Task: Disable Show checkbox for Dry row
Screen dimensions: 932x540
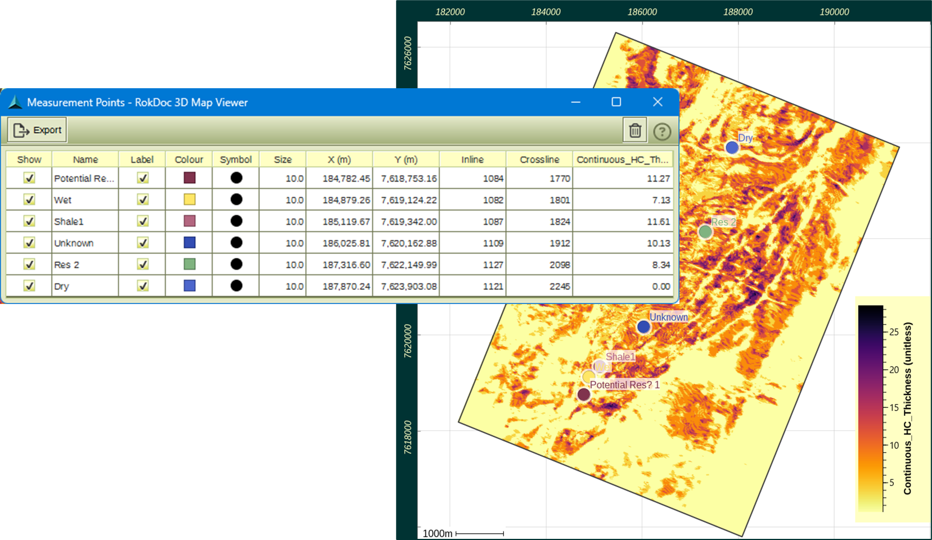Action: click(29, 286)
